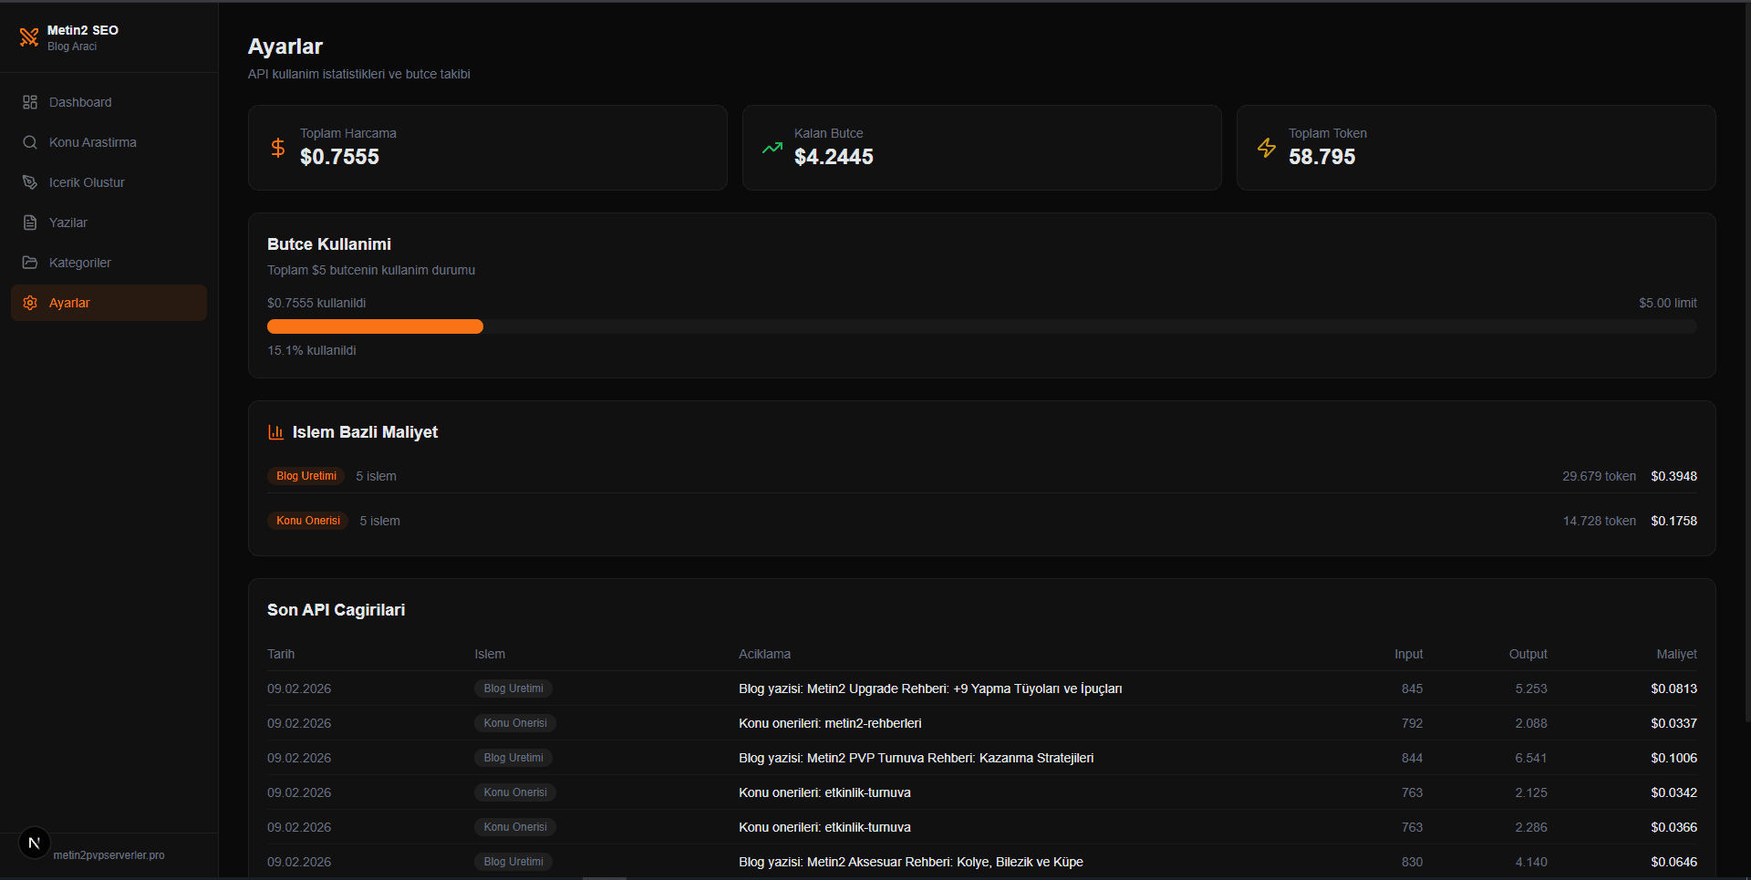The width and height of the screenshot is (1751, 880).
Task: Open the round N badge at bottom left
Action: click(35, 844)
